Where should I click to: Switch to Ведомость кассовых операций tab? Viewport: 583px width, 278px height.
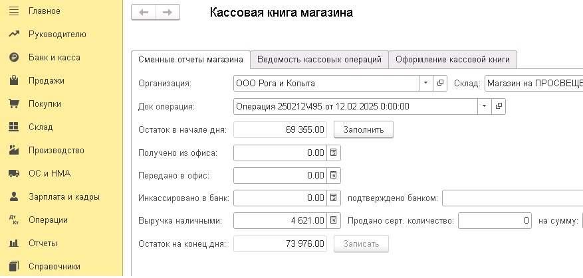tap(319, 60)
